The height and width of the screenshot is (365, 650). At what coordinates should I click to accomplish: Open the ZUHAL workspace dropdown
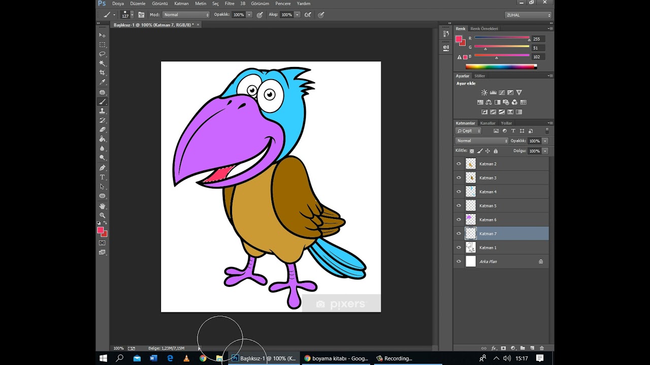pyautogui.click(x=528, y=15)
